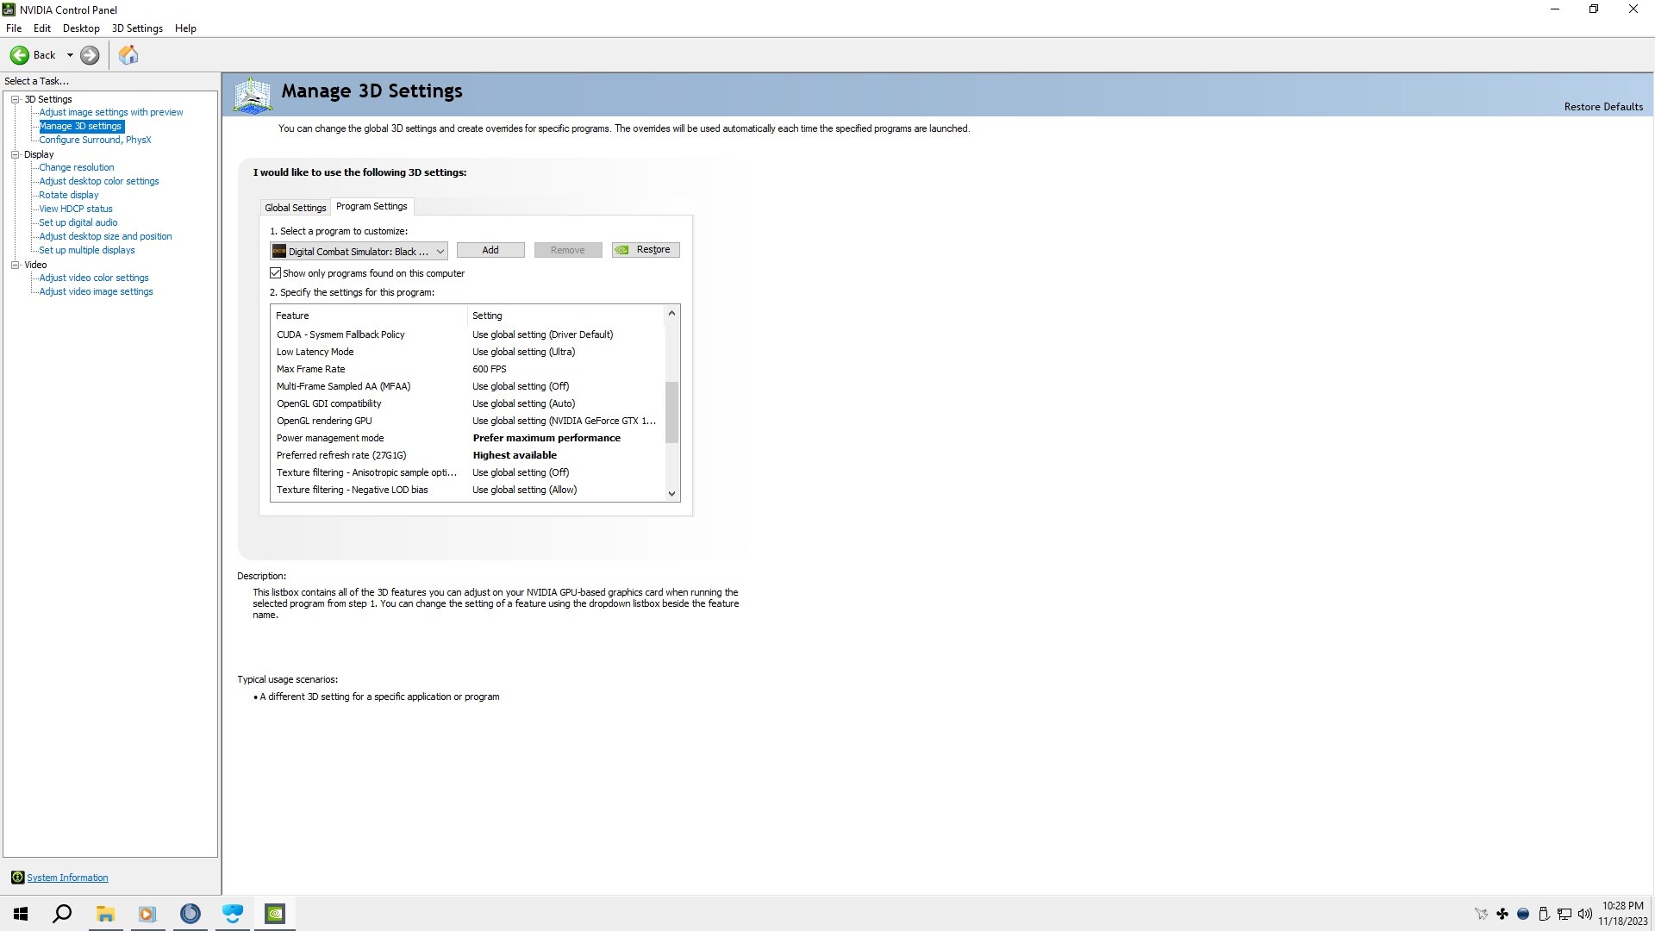
Task: Click the settings list scroll-up arrow
Action: pyautogui.click(x=671, y=314)
